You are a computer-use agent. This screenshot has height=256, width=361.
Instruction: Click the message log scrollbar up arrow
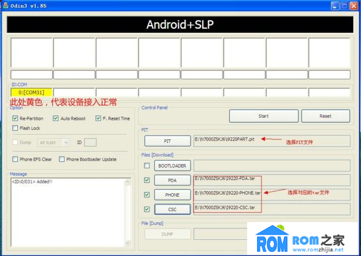pyautogui.click(x=127, y=182)
